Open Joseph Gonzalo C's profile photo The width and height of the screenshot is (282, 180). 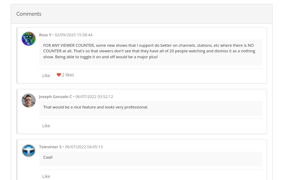[29, 100]
